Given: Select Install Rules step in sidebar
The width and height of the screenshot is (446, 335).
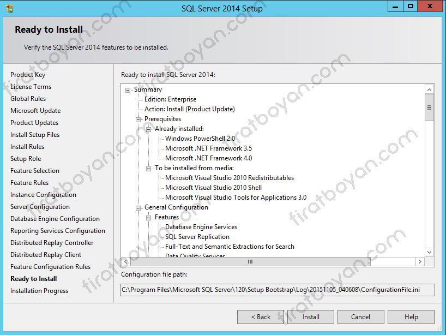Looking at the screenshot, I should click(27, 147).
